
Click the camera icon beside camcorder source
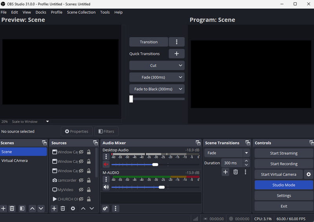coord(55,180)
